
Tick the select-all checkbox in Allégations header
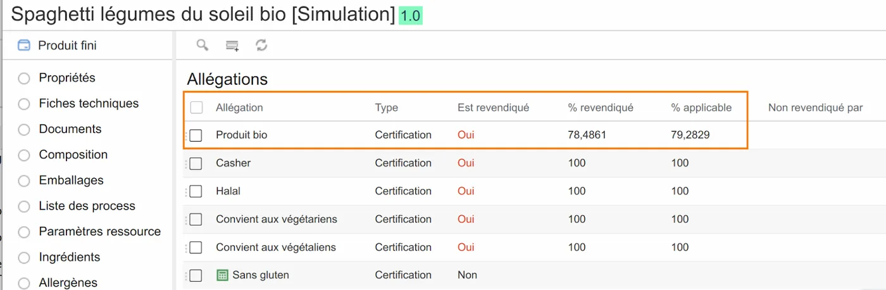(197, 108)
